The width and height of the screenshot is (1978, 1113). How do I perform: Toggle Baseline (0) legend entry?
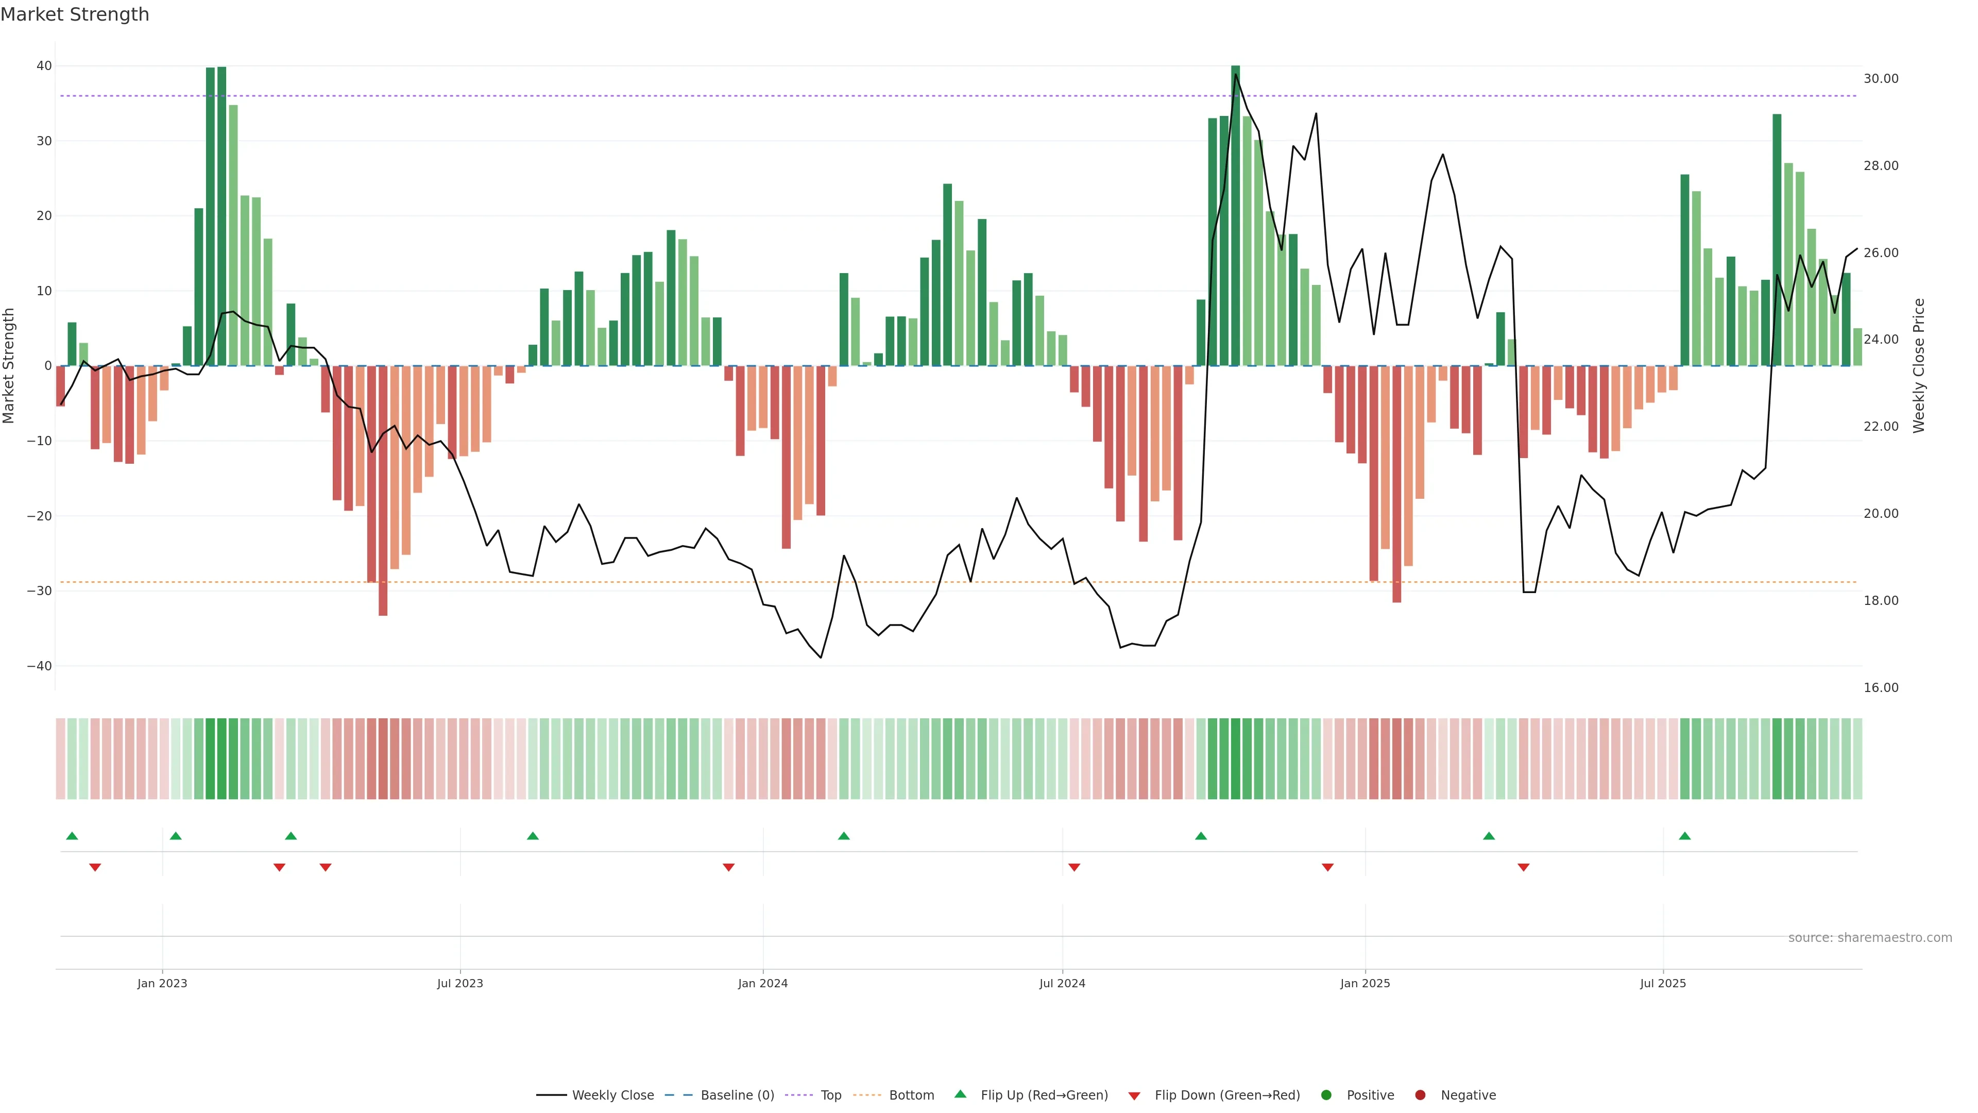[x=737, y=1095]
